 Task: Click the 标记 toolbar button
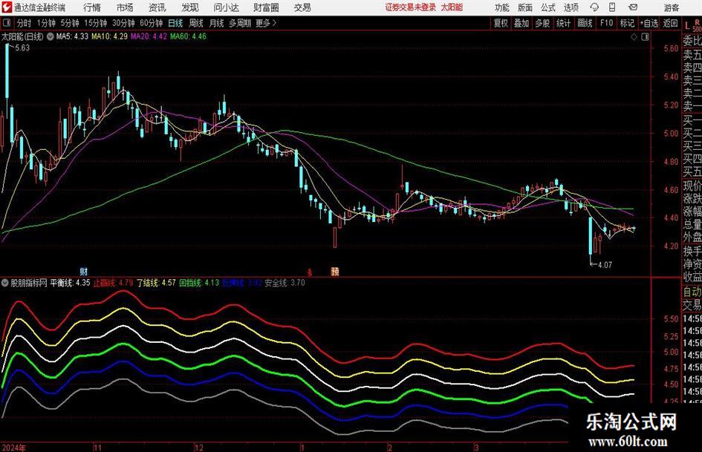click(x=627, y=23)
